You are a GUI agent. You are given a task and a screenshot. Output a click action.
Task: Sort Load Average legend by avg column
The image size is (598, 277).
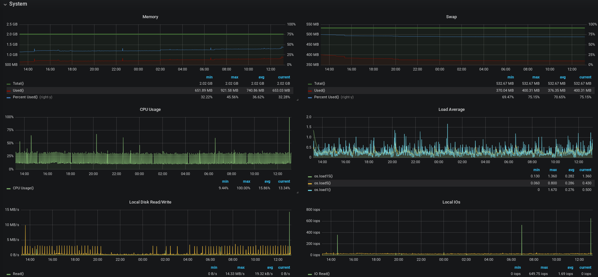pos(571,170)
